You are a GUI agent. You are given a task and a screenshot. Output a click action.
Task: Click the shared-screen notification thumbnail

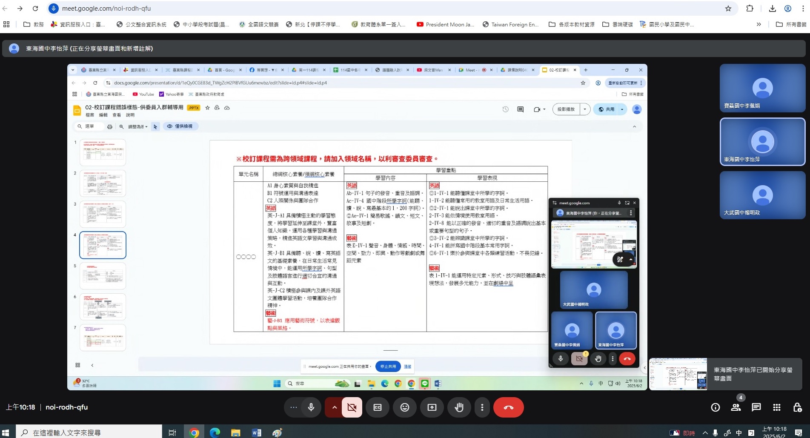pyautogui.click(x=678, y=374)
